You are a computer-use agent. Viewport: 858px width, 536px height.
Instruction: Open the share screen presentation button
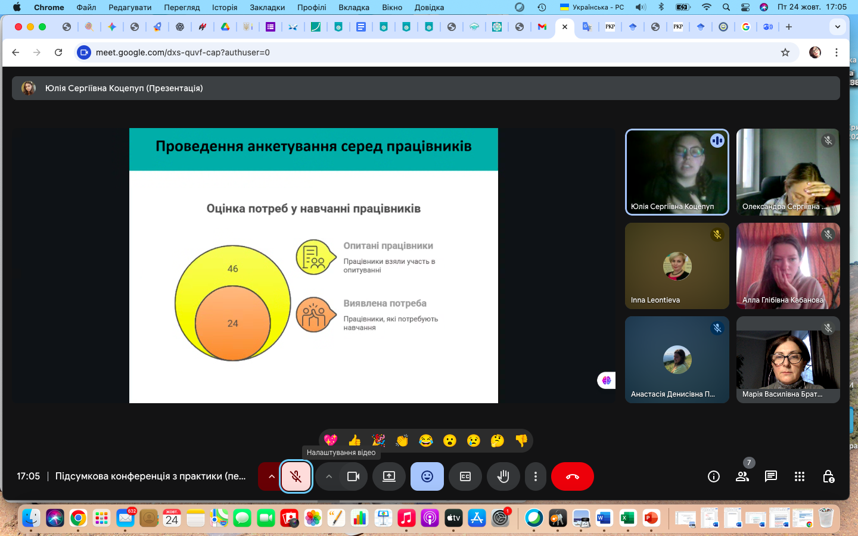click(389, 476)
